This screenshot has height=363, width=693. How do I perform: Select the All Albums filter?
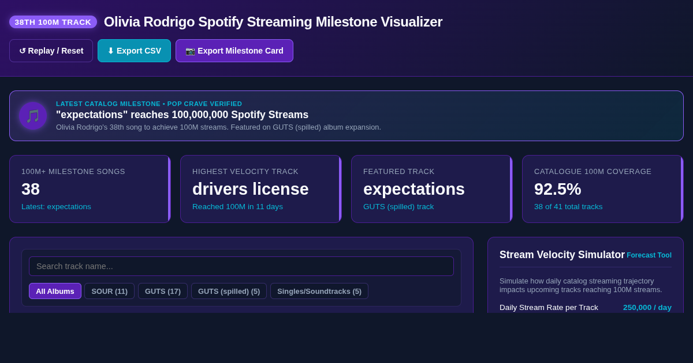55,291
